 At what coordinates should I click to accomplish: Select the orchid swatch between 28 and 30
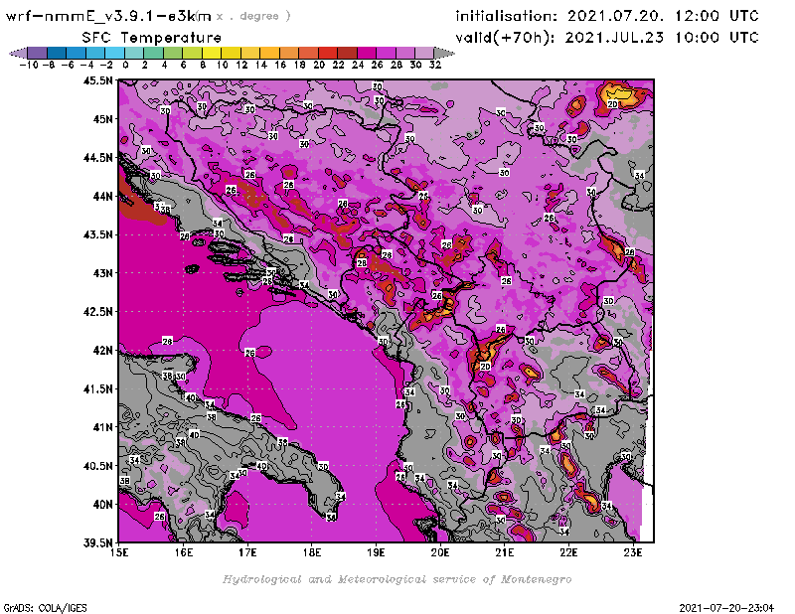(x=405, y=53)
